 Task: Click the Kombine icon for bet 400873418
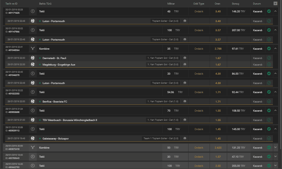(33, 147)
